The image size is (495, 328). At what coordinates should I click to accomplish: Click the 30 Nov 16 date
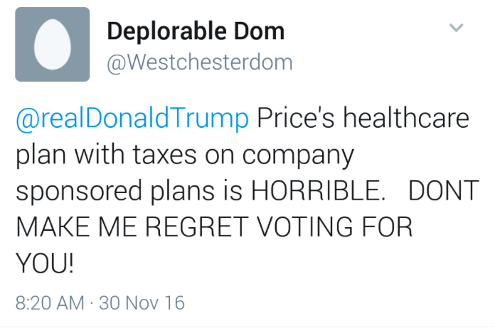pos(142,303)
